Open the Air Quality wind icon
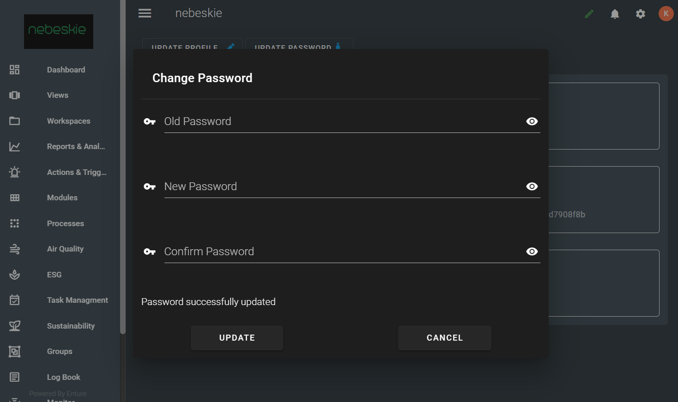Viewport: 678px width, 402px height. [15, 249]
